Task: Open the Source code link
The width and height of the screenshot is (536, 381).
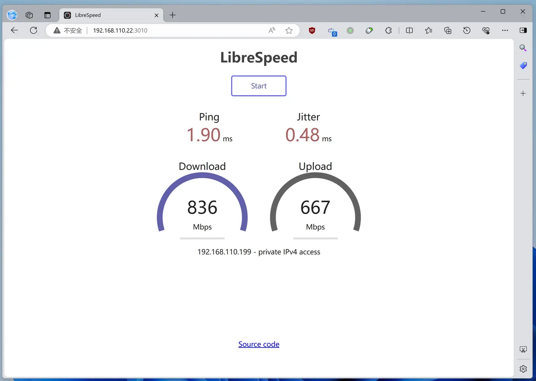Action: (259, 344)
